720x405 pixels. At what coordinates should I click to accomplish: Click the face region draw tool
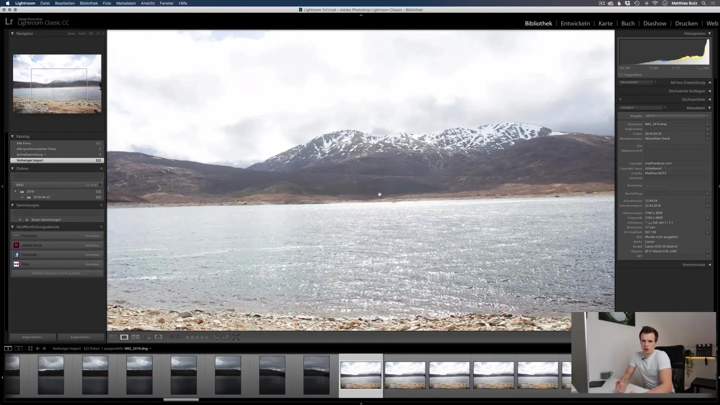coord(236,337)
